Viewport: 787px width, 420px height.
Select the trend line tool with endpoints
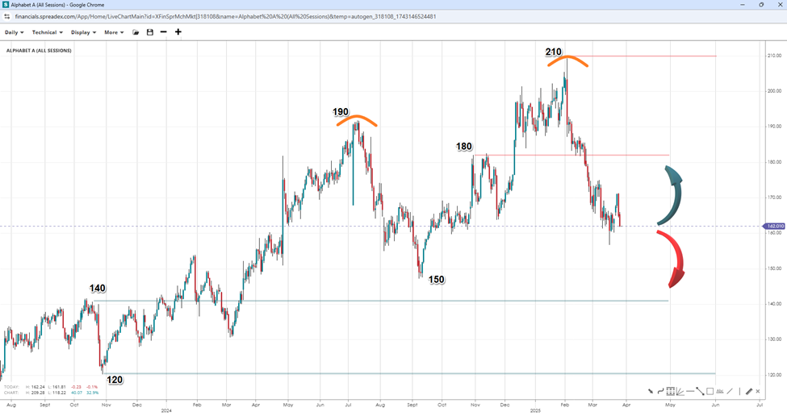tap(700, 391)
